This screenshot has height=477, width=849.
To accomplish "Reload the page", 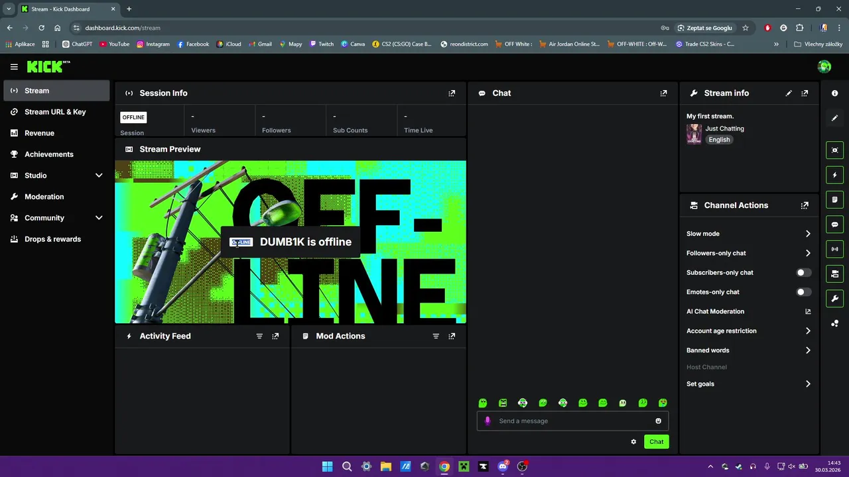I will tap(41, 28).
